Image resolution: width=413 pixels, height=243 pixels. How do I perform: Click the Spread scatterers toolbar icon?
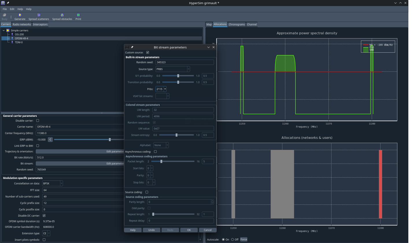(x=39, y=15)
